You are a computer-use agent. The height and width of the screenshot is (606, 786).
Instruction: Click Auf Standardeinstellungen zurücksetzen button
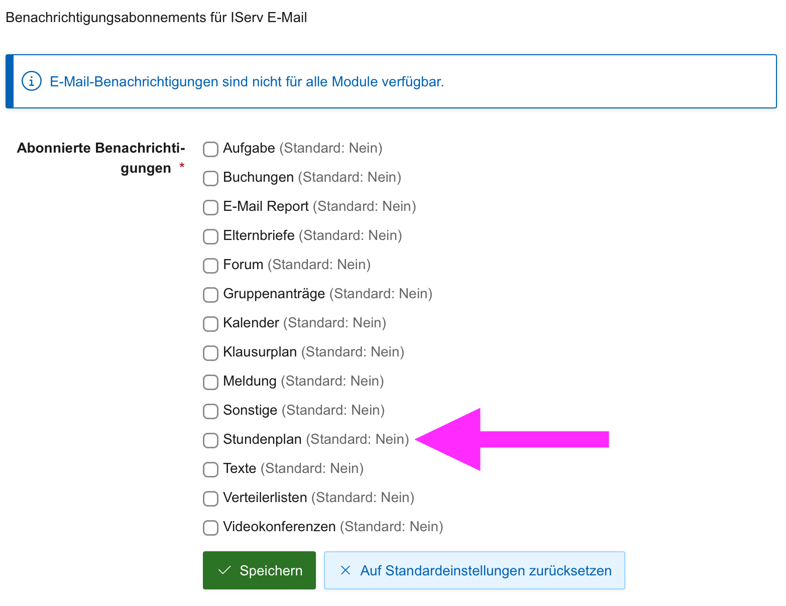pyautogui.click(x=474, y=570)
